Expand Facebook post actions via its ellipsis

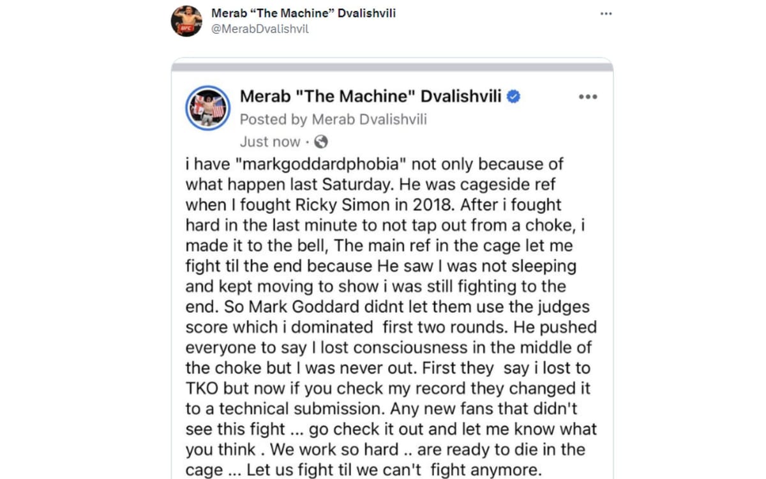(587, 96)
